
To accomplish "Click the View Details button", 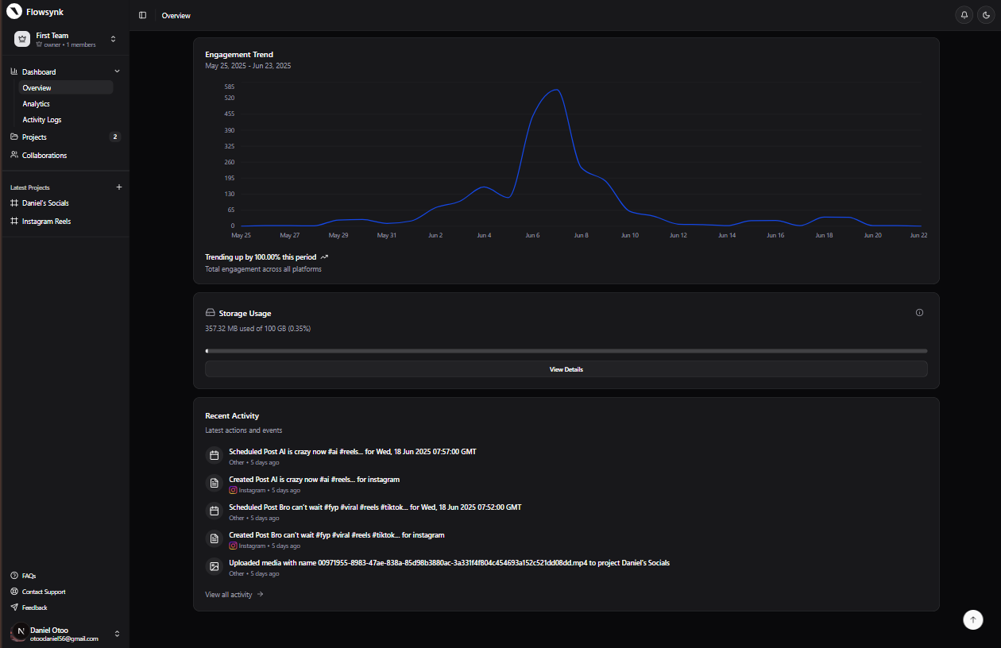I will [566, 368].
